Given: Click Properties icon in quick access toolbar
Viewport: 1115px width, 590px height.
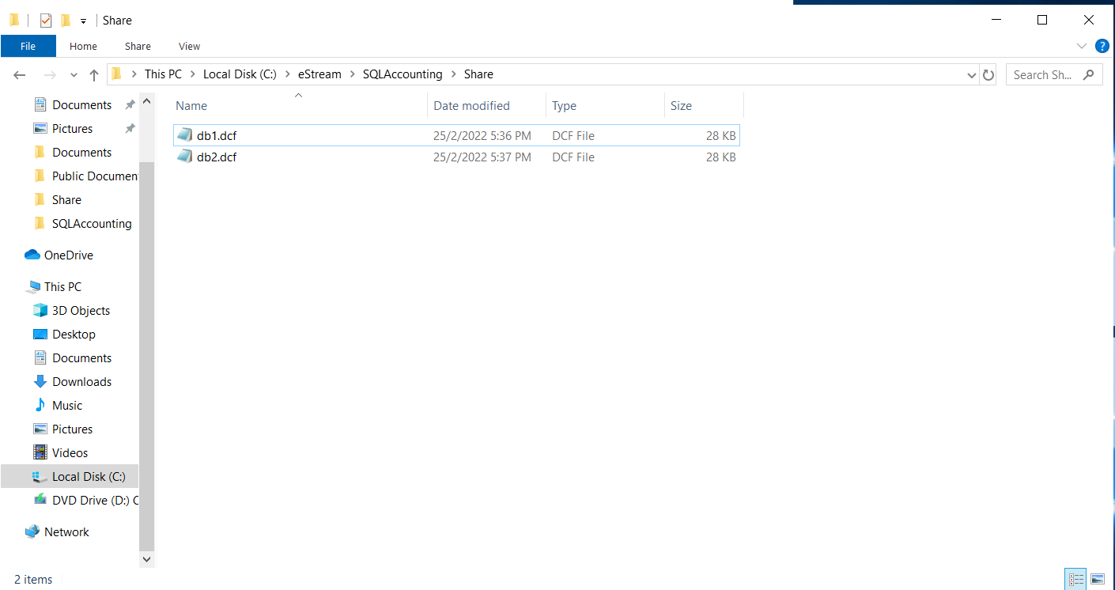Looking at the screenshot, I should [46, 21].
